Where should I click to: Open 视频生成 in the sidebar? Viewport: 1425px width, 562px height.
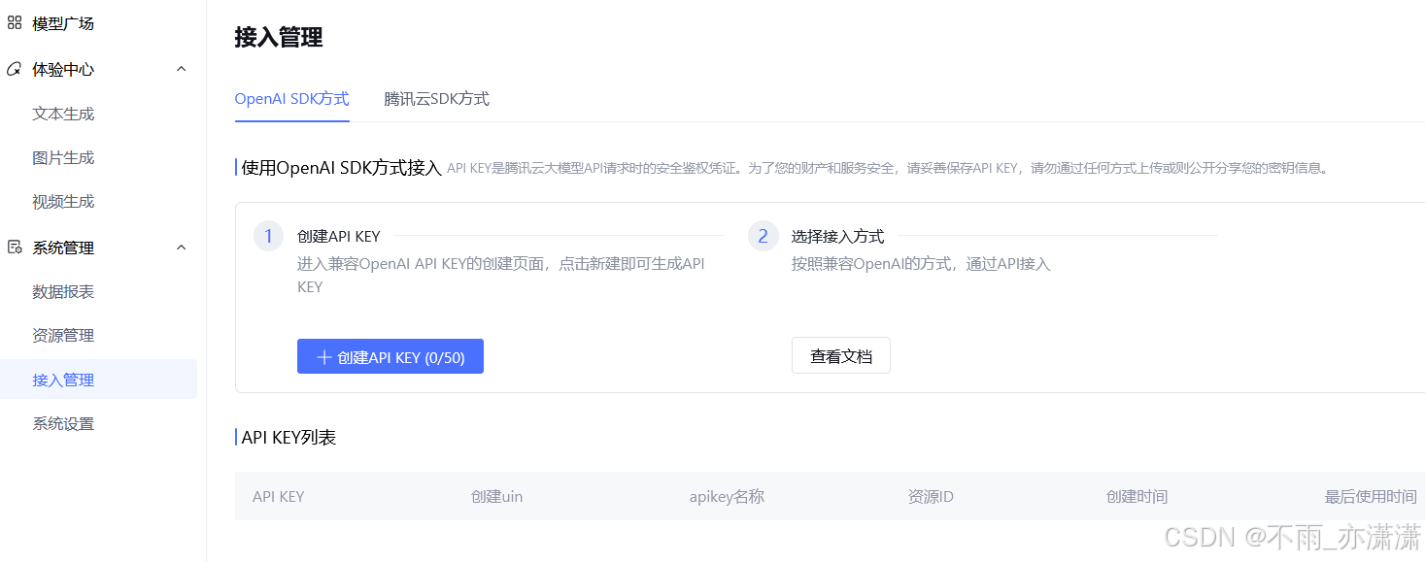(62, 201)
